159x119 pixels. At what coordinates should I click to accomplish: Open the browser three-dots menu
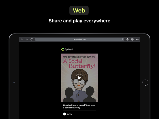137,39
